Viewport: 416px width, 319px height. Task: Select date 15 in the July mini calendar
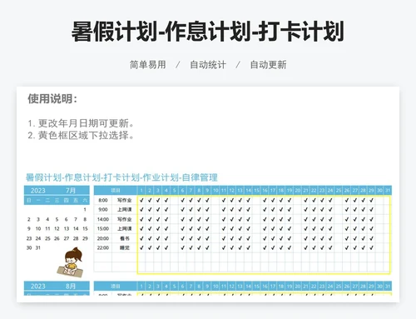click(85, 229)
